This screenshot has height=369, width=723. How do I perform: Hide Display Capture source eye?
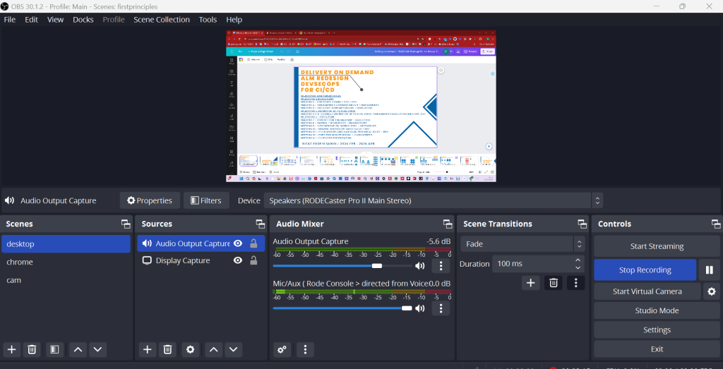tap(238, 261)
